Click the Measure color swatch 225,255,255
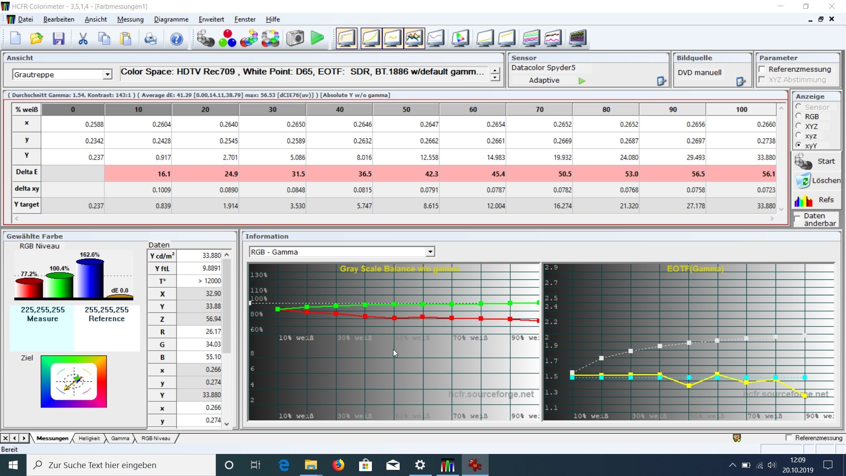 pos(42,328)
